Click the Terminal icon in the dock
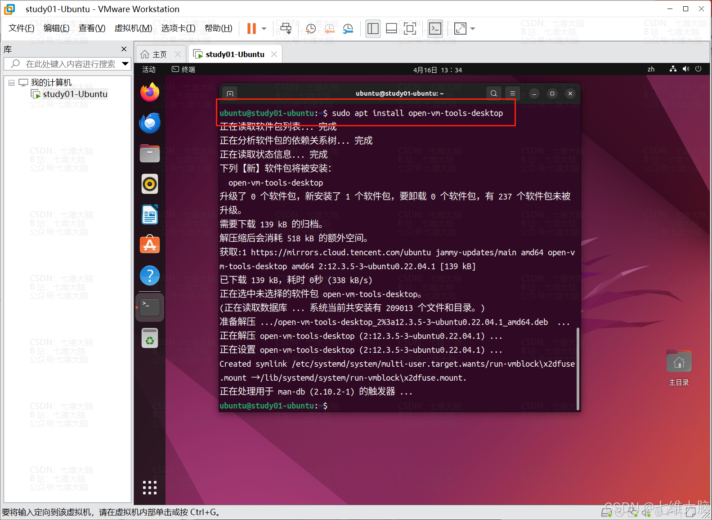 pyautogui.click(x=150, y=307)
